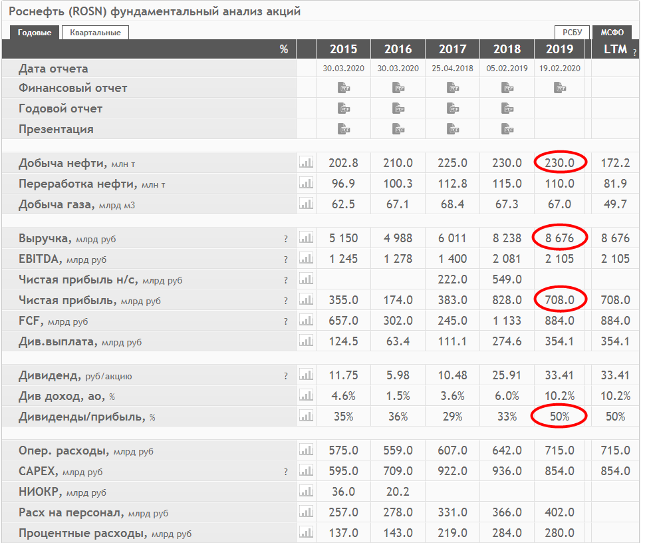Show chart for Див доход, ао row
This screenshot has height=543, width=647.
click(306, 395)
